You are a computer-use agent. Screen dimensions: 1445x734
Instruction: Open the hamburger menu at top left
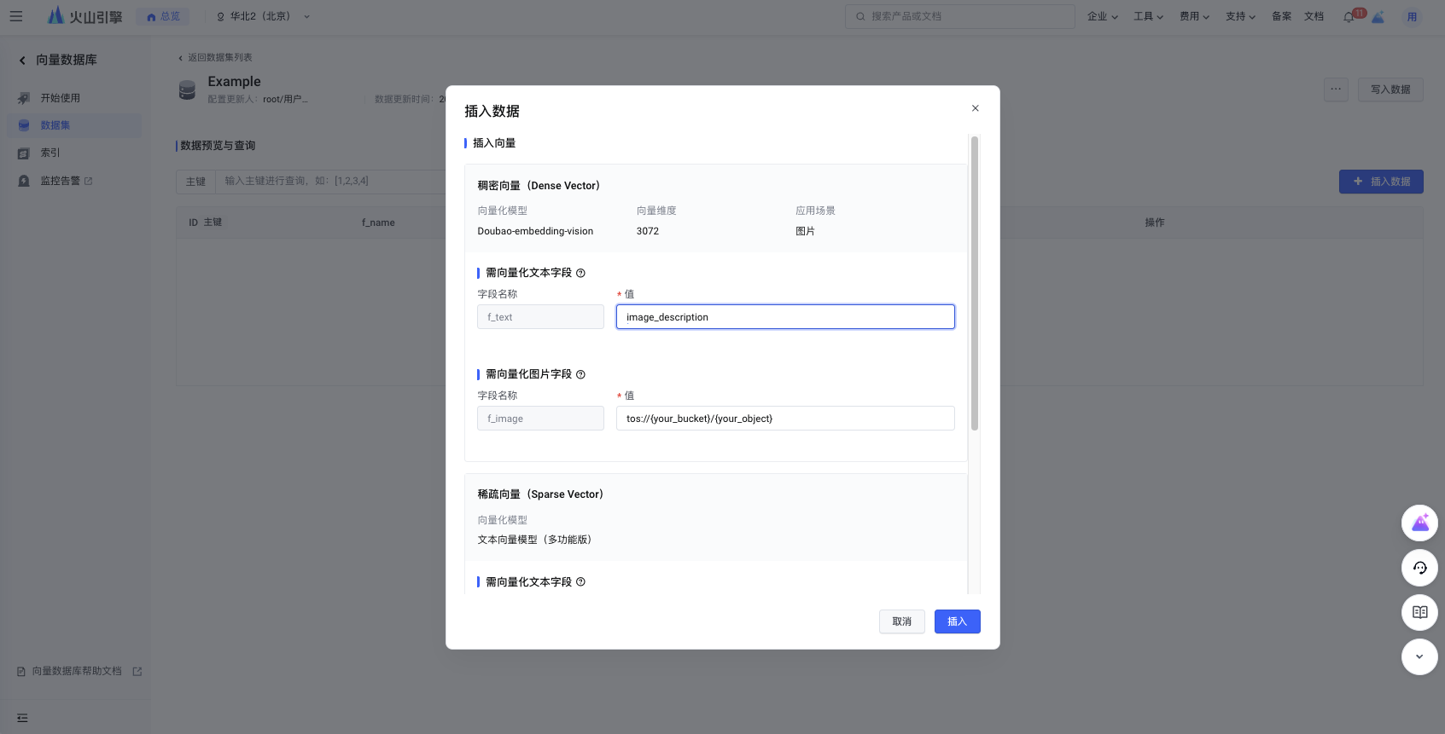click(x=16, y=16)
